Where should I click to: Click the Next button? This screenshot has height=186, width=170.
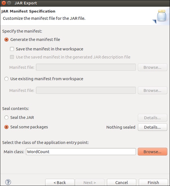(x=90, y=182)
